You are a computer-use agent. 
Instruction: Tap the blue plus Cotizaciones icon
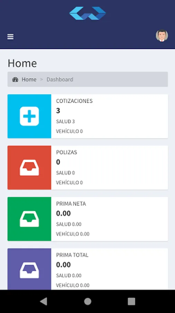[29, 116]
